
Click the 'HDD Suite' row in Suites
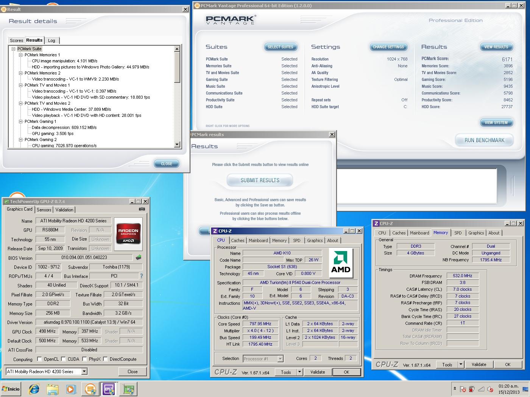252,107
